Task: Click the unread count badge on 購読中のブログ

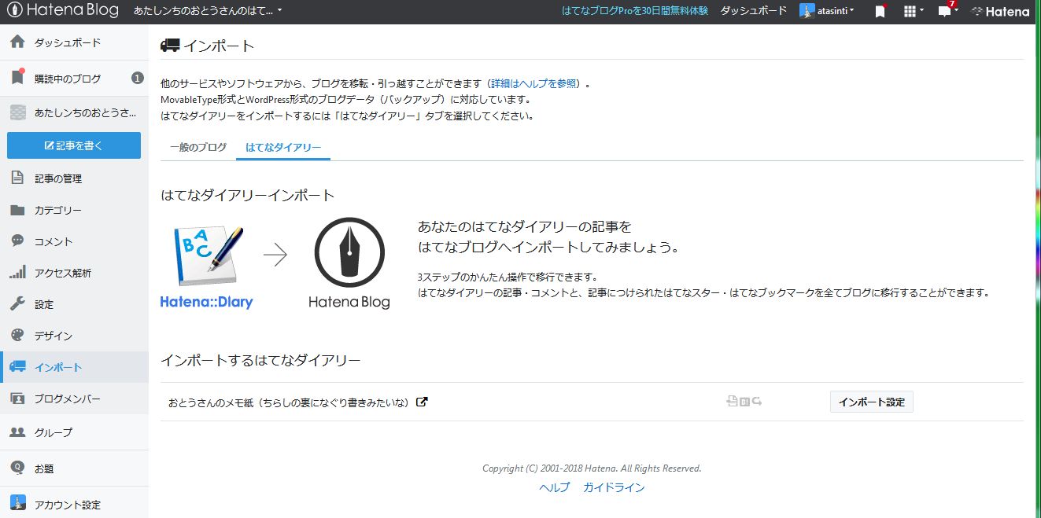Action: pyautogui.click(x=137, y=78)
